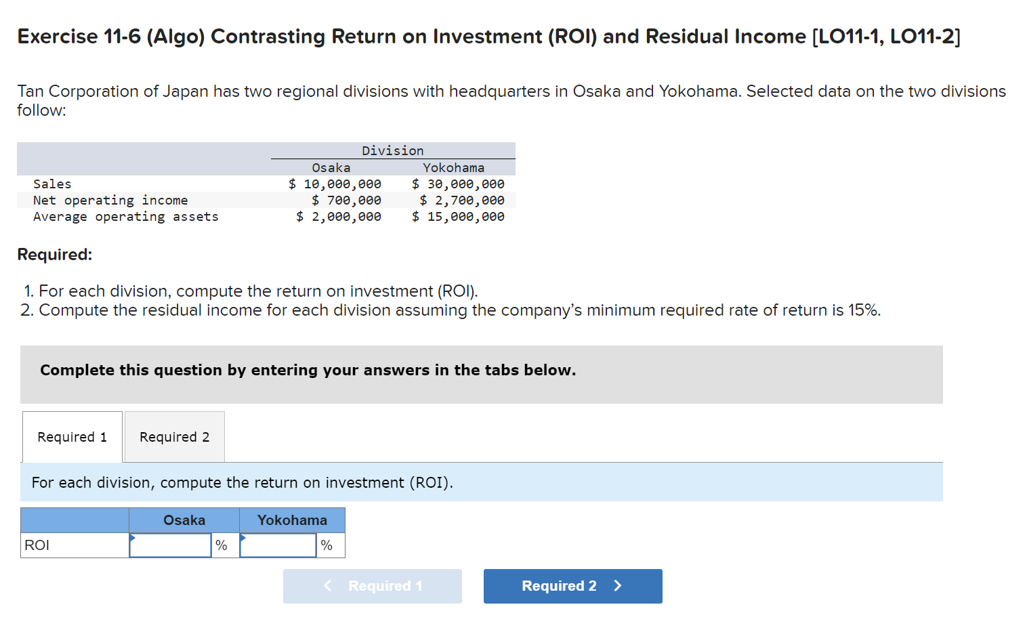The image size is (1025, 630).
Task: Click the 'Average operating assets' row label
Action: tap(126, 216)
